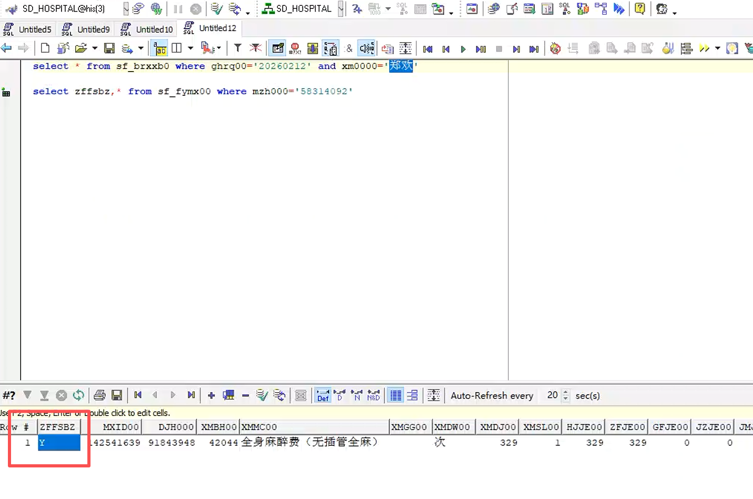Click the New document icon
The width and height of the screenshot is (753, 499).
coord(45,48)
